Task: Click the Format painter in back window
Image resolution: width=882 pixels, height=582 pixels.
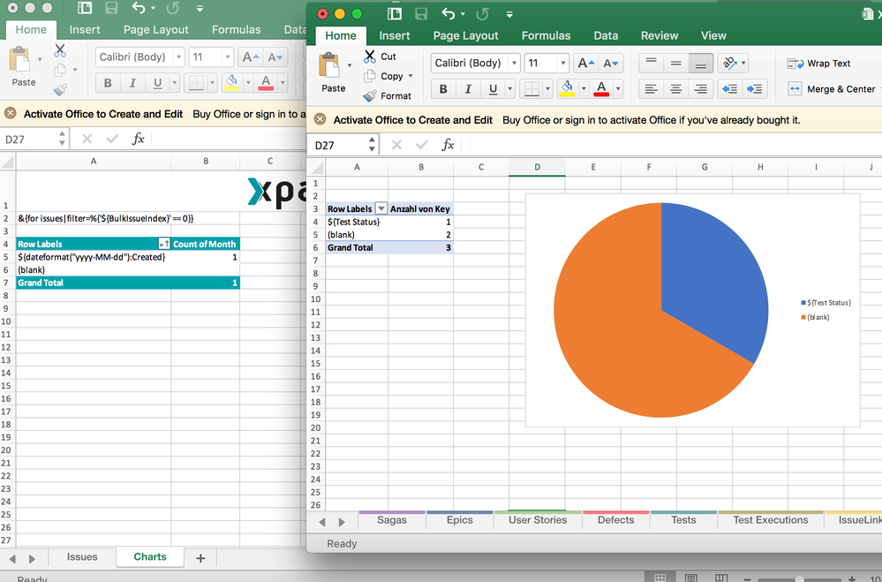Action: point(60,89)
